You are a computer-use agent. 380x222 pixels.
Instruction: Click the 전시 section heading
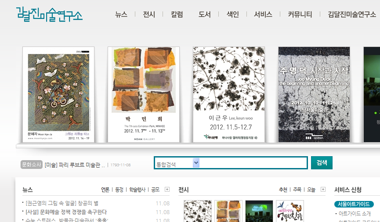[184, 190]
